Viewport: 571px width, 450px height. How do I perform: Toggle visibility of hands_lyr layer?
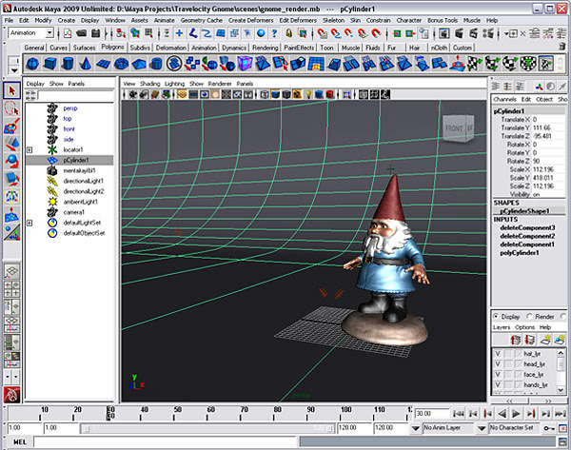click(498, 384)
